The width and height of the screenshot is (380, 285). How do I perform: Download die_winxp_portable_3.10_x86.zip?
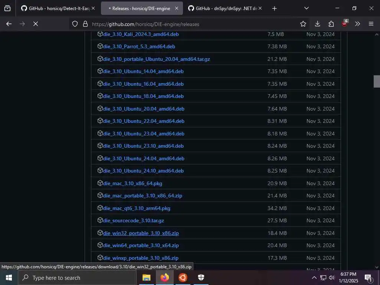coord(141,258)
